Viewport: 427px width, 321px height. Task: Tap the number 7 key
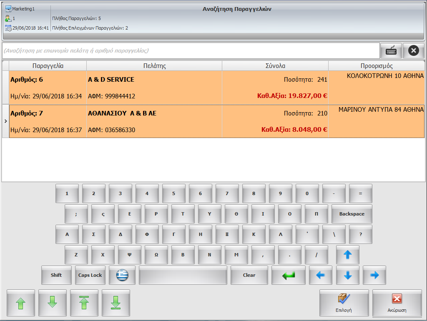[227, 193]
